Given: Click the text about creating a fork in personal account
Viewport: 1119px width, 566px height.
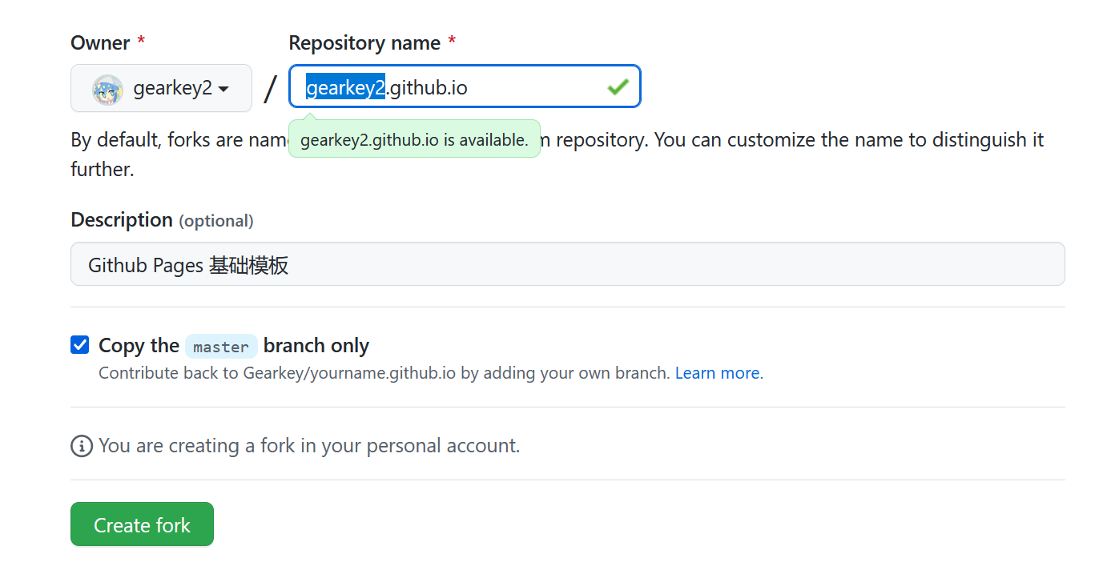Looking at the screenshot, I should [x=309, y=446].
